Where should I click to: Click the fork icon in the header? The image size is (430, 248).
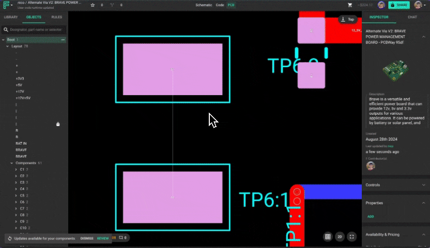[112, 5]
